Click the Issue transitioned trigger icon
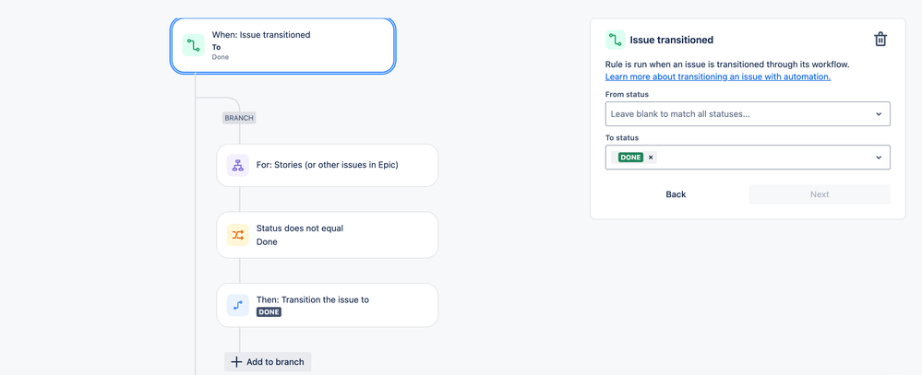 193,45
